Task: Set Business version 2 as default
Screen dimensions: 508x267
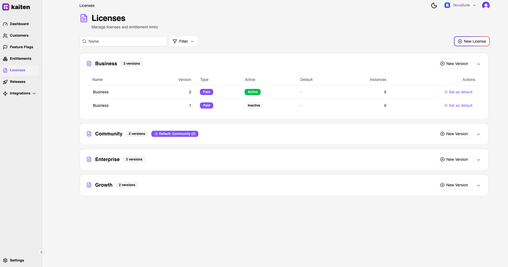Action: pyautogui.click(x=458, y=92)
